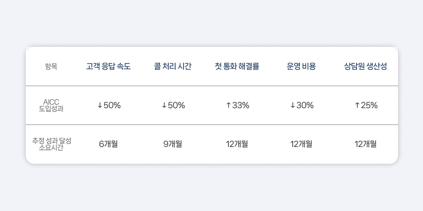This screenshot has width=423, height=211.
Task: Select the AICC 도입성과 row label
Action: click(x=51, y=105)
